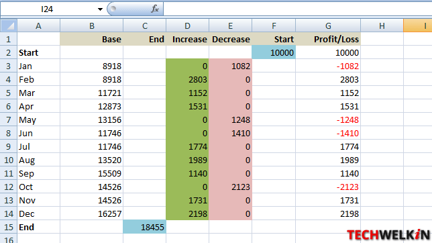Click Decrease value 1248 for May
The width and height of the screenshot is (432, 243).
tap(241, 120)
